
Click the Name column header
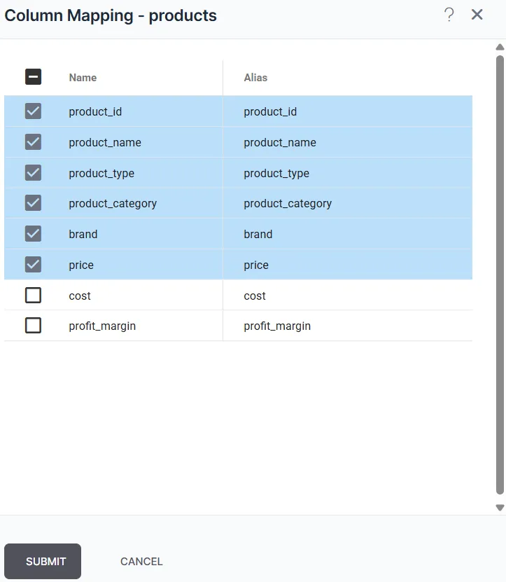82,78
